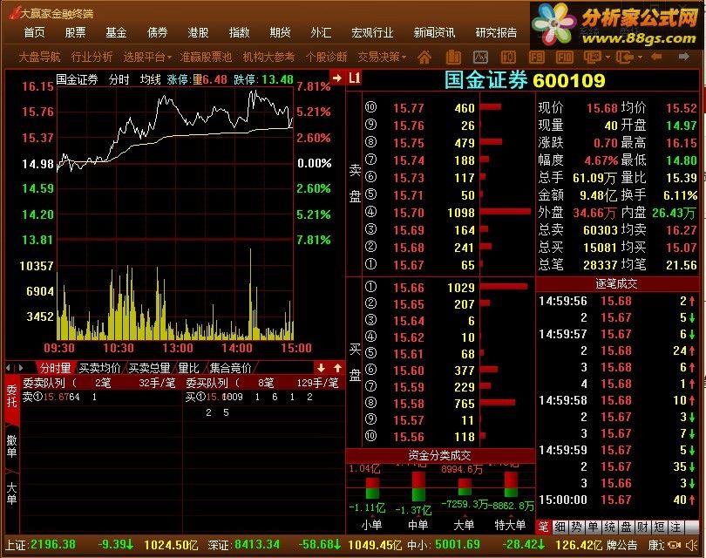Open the 债券 menu
The height and width of the screenshot is (558, 706).
tap(157, 32)
